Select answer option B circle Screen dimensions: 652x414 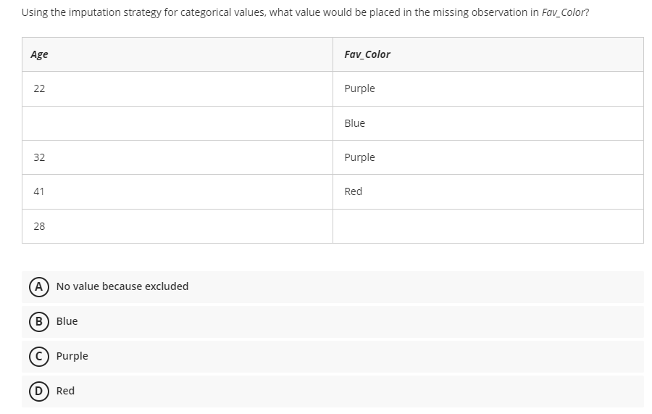(38, 322)
